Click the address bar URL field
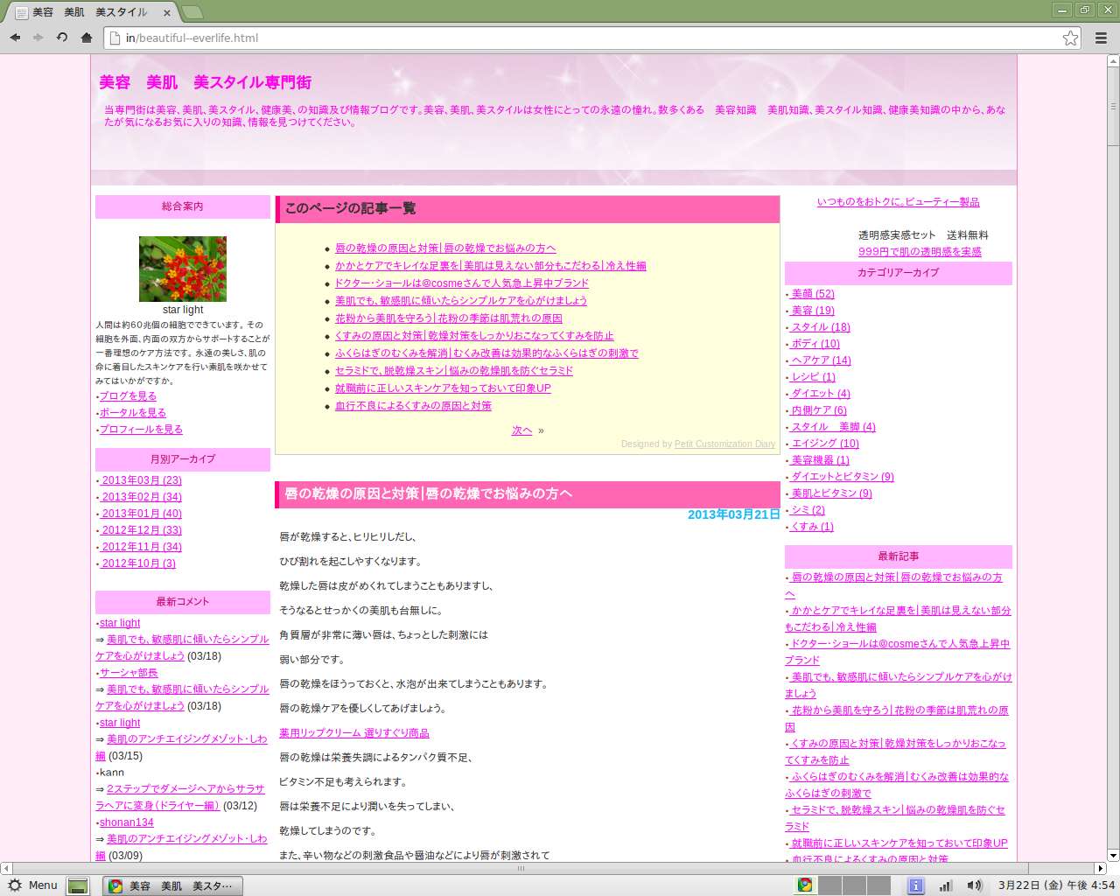The width and height of the screenshot is (1120, 896). (592, 38)
